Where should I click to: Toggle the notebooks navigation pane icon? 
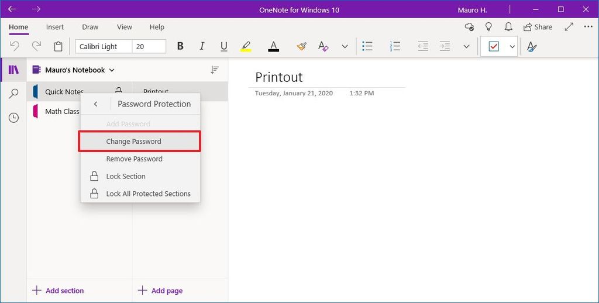(x=14, y=70)
